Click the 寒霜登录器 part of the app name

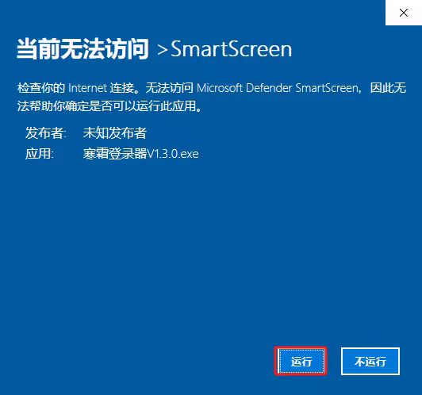[115, 154]
